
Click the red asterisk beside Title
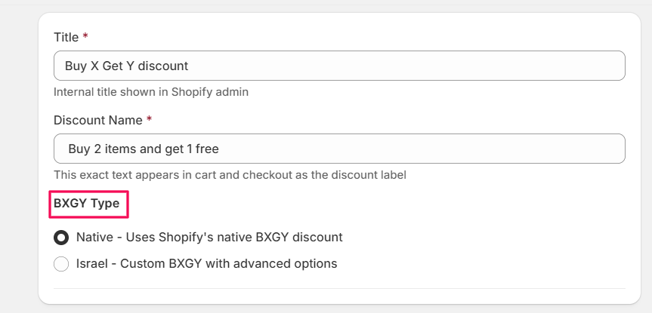pos(85,36)
